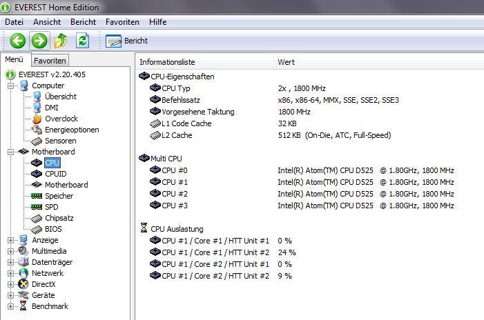Click the chip icon beside CPU-Eigenschaften

point(144,76)
